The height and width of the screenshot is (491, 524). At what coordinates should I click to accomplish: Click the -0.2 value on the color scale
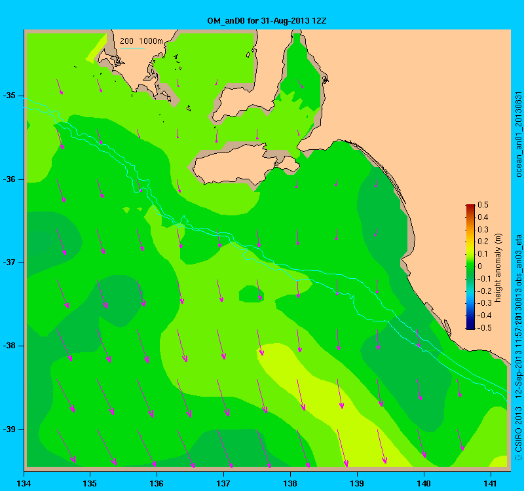484,291
